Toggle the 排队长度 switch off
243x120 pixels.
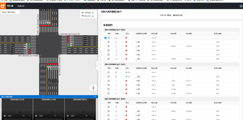[94, 16]
